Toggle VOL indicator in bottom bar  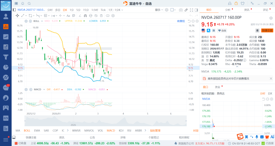pos(100,130)
